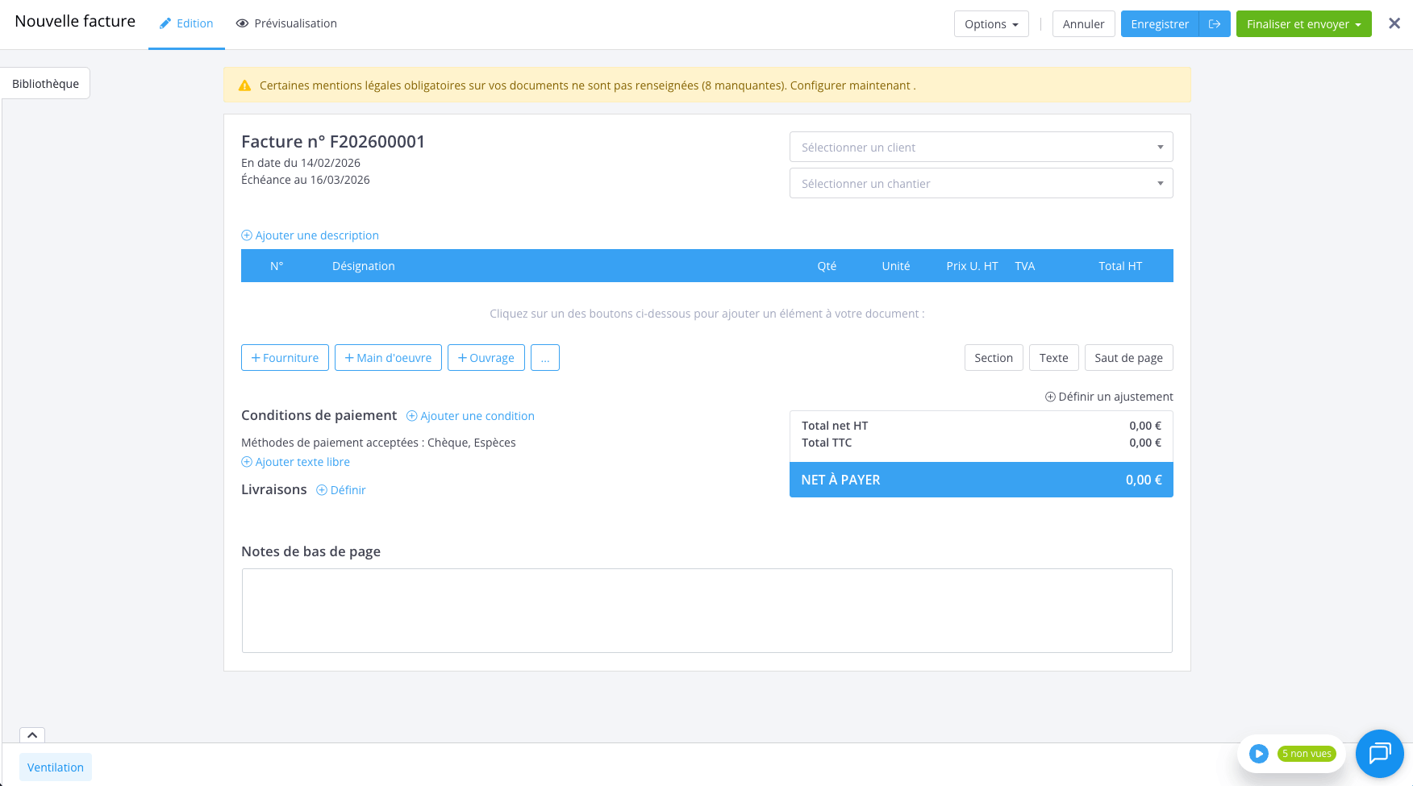Expand the bottom panel chevron arrow
1413x786 pixels.
pos(32,735)
